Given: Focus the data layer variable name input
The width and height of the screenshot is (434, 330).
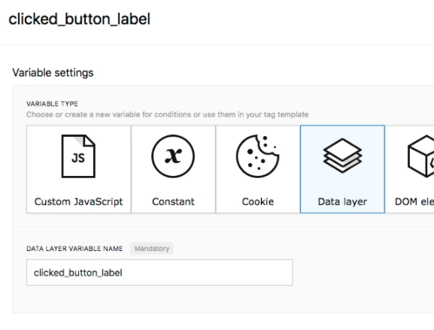Looking at the screenshot, I should (159, 272).
